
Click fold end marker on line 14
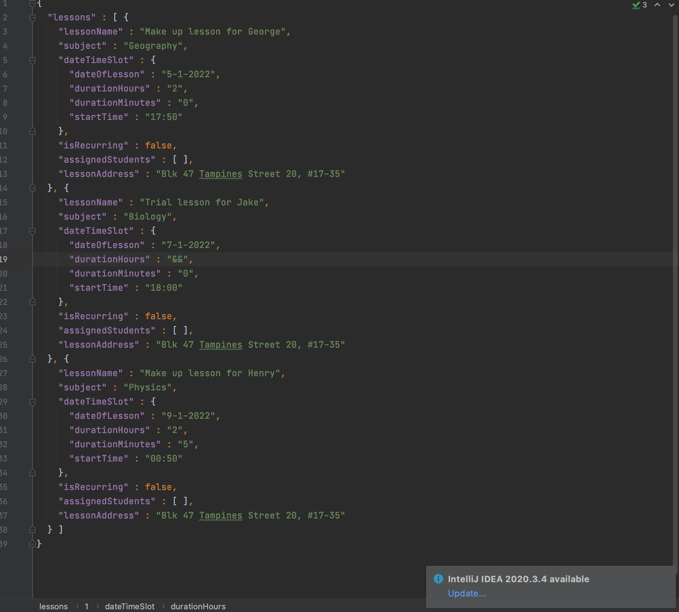pos(33,188)
